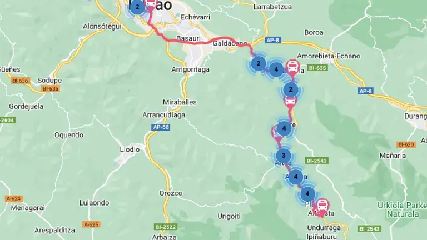This screenshot has height=240, width=427.
Task: Select the Orozco place name
Action: tap(171, 193)
